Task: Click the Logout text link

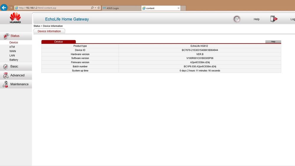Action: pyautogui.click(x=293, y=19)
